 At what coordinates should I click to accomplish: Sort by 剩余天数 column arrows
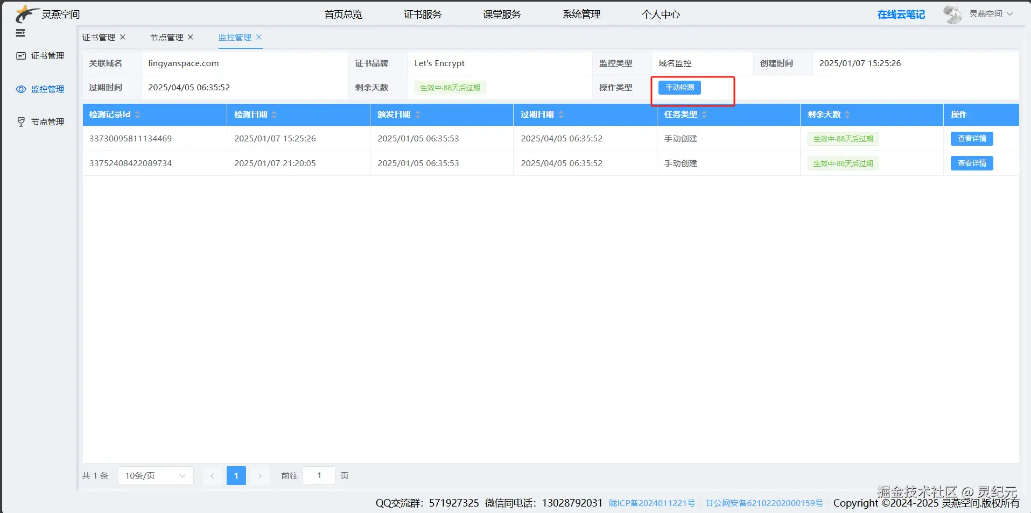pyautogui.click(x=847, y=115)
